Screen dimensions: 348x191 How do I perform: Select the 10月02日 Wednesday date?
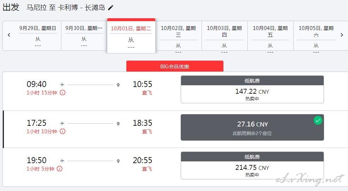[x=179, y=36]
